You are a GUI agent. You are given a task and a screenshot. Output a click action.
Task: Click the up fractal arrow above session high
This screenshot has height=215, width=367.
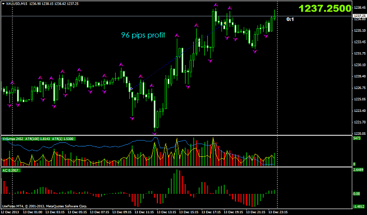(216, 5)
